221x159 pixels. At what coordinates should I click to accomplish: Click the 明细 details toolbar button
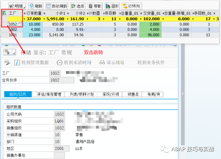[x=16, y=6]
